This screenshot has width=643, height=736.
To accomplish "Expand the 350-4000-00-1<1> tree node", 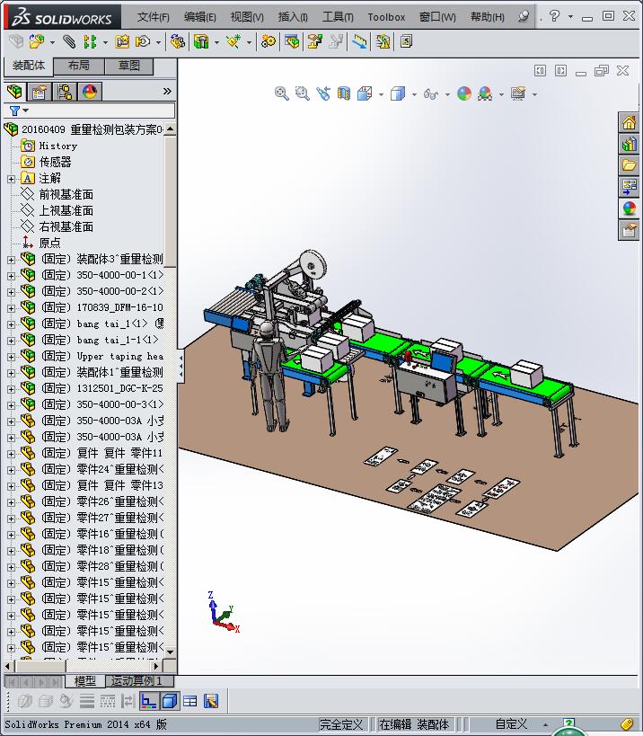I will tap(11, 276).
